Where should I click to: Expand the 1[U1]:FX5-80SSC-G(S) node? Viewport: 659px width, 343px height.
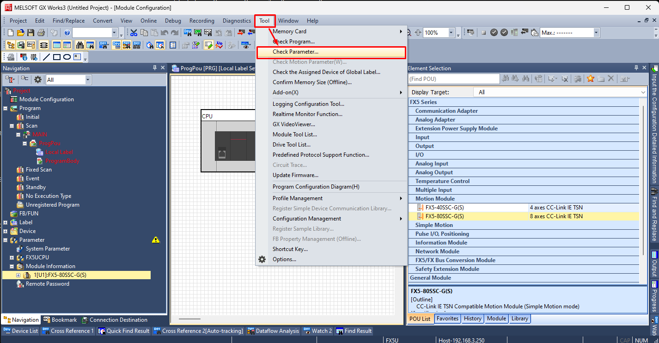click(18, 275)
